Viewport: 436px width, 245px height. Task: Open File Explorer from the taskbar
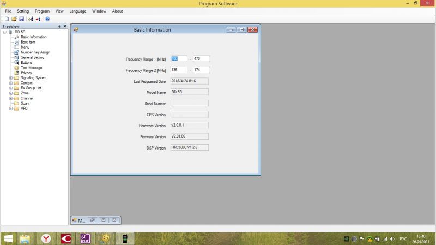[25, 238]
